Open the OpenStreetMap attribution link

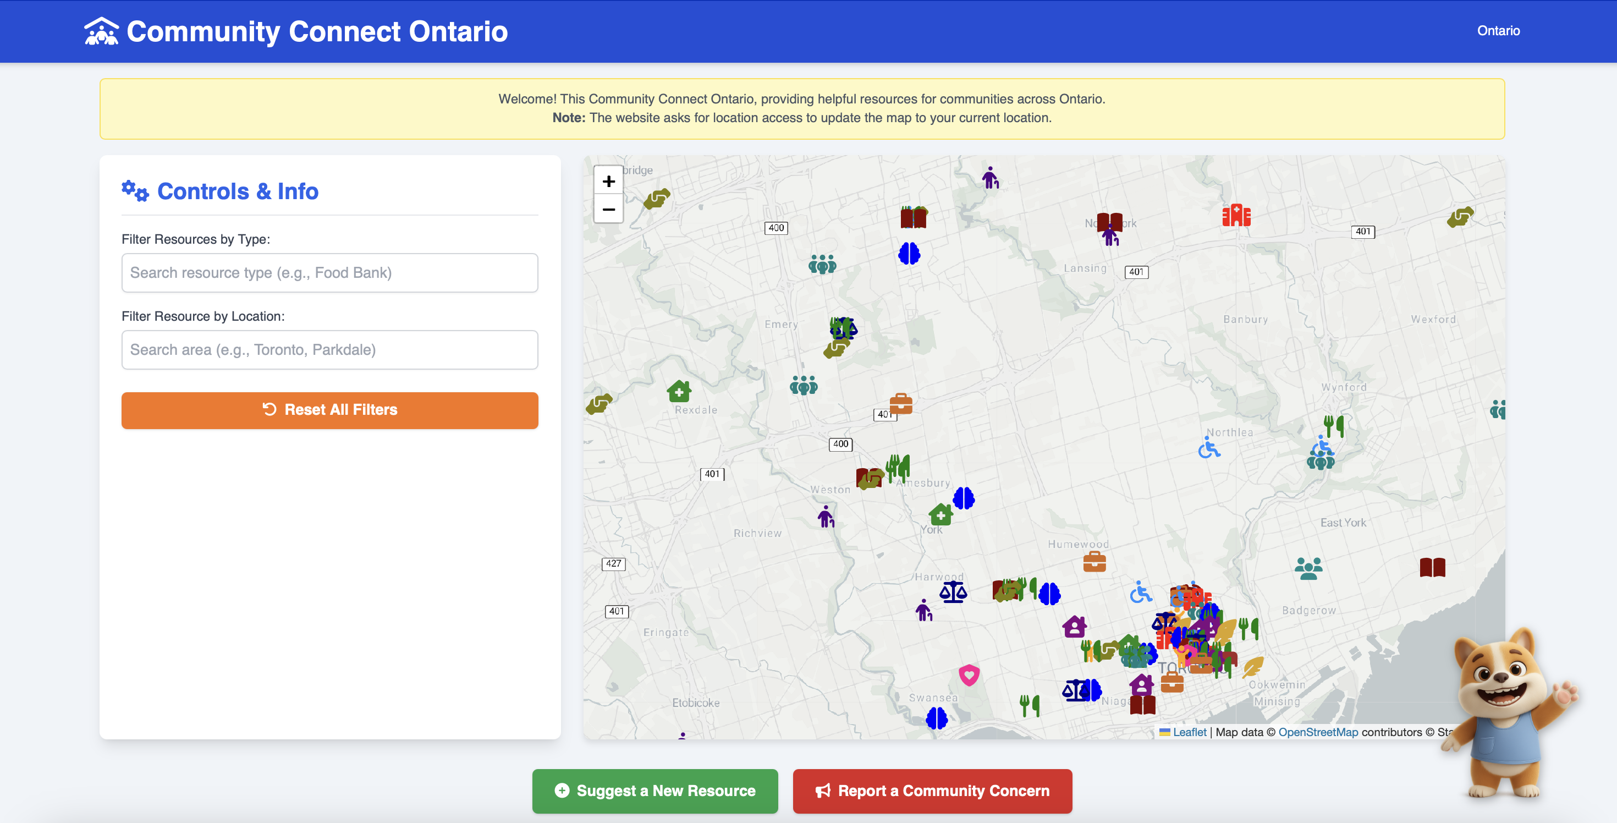point(1318,732)
